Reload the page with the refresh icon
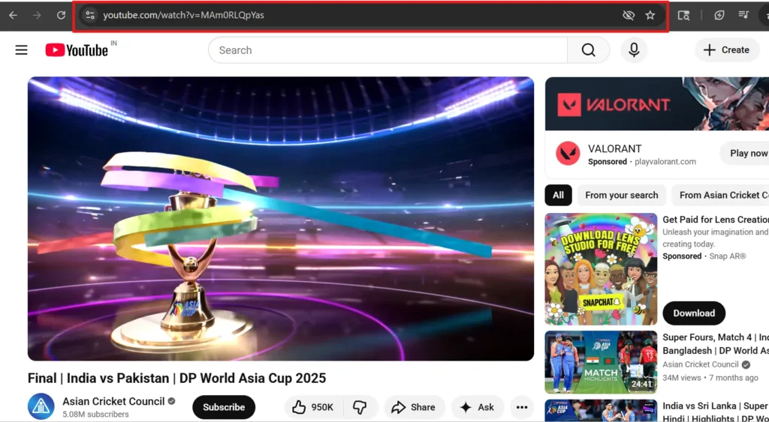 coord(61,15)
